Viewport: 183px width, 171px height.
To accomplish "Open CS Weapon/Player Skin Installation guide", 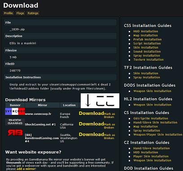I will (x=158, y=135).
